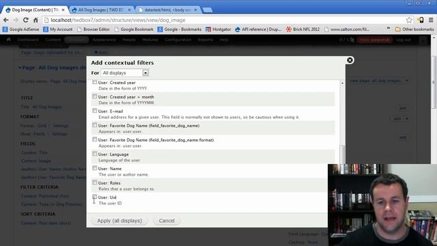
Task: Click Apply (all displays) button
Action: 119,221
